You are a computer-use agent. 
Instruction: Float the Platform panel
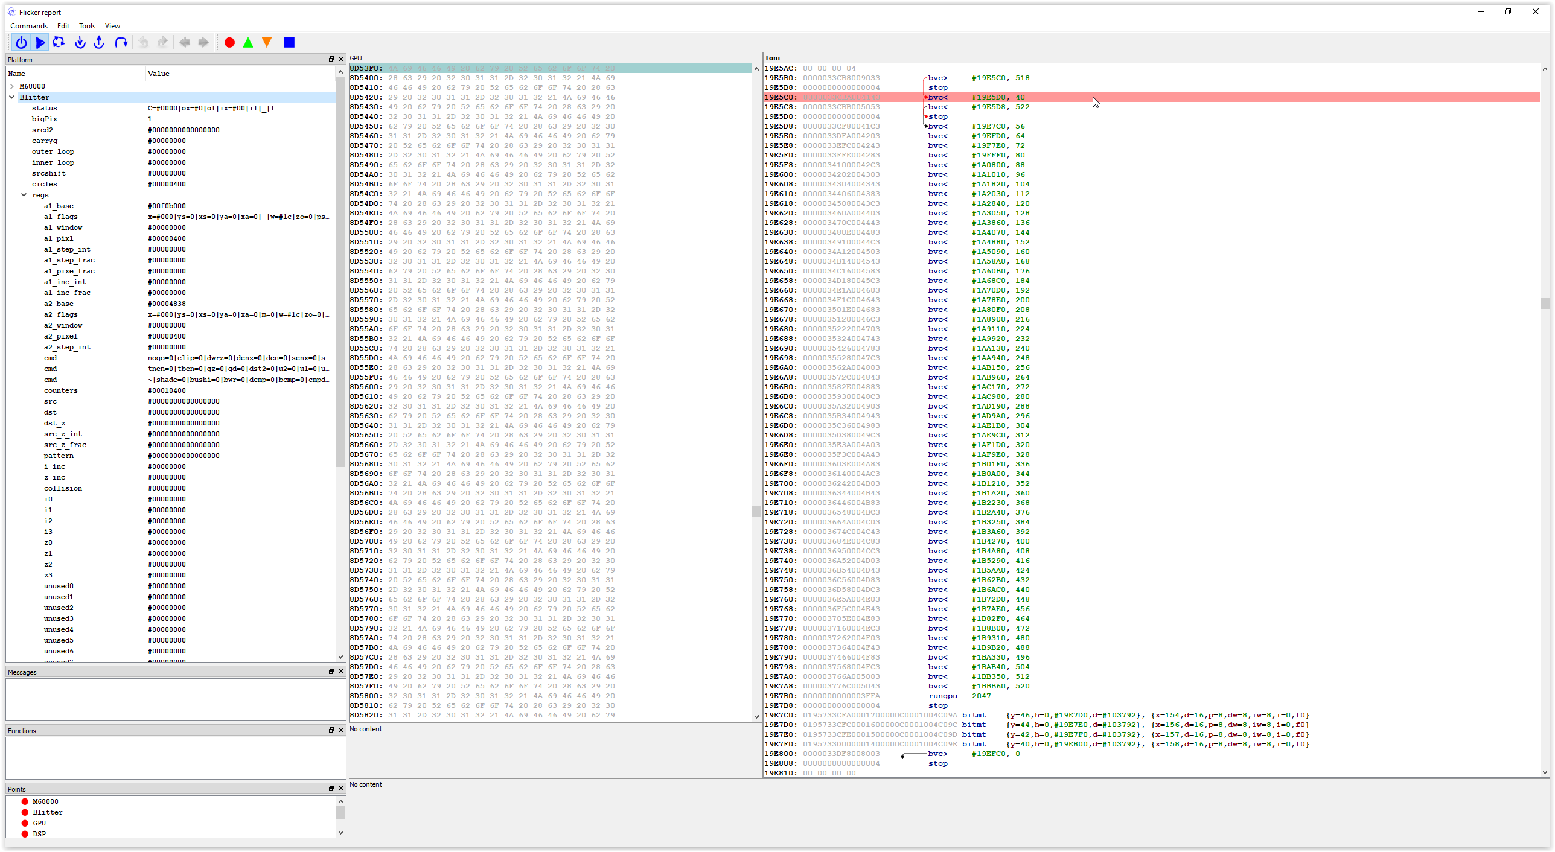coord(331,59)
